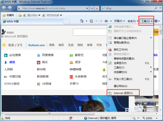This screenshot has height=121, width=163.
Task: Open the Outlook.com link
Action: (37, 45)
